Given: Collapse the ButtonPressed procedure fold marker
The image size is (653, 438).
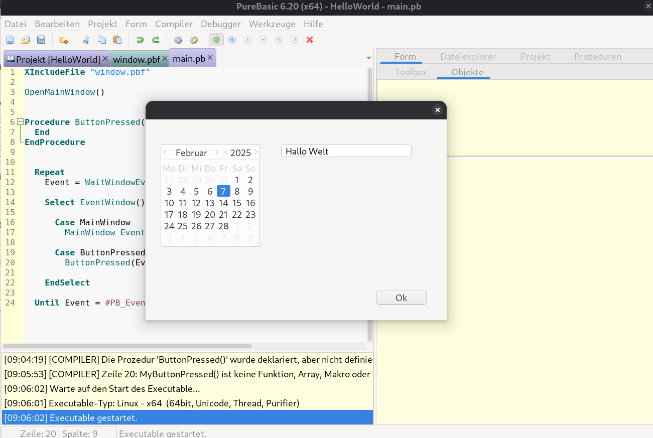Looking at the screenshot, I should pyautogui.click(x=20, y=122).
